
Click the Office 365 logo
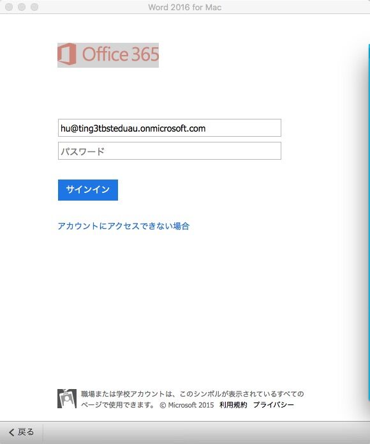click(108, 55)
